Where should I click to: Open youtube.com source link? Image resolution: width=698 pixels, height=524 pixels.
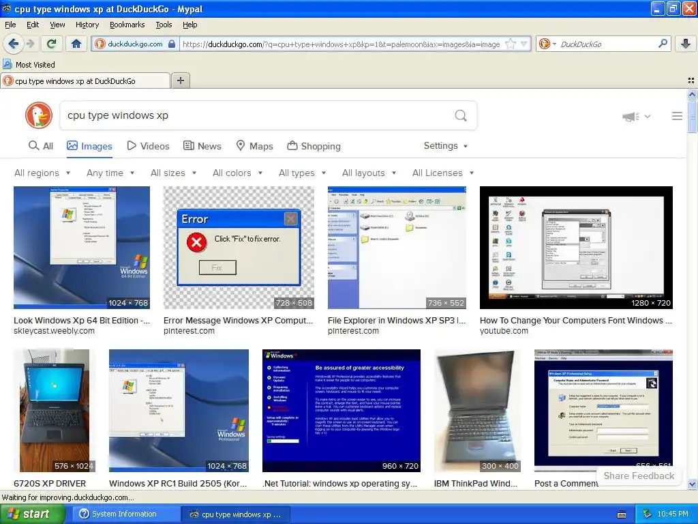(504, 331)
